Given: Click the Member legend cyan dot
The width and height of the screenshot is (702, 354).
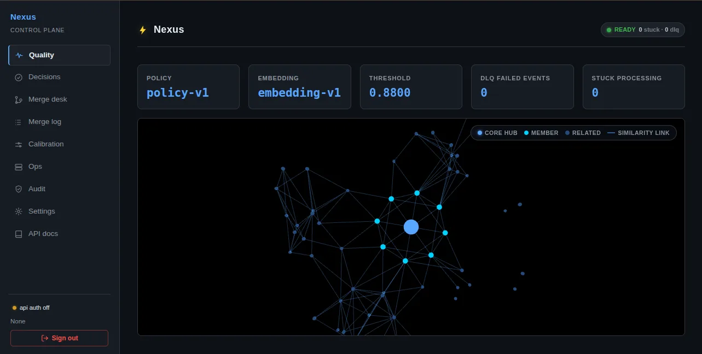Looking at the screenshot, I should pyautogui.click(x=526, y=133).
